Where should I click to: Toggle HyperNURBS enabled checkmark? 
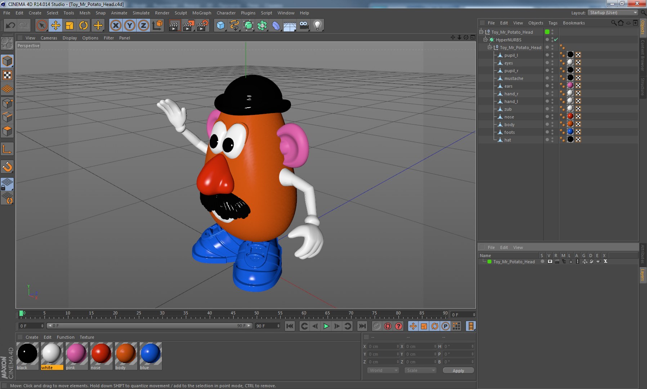click(556, 40)
